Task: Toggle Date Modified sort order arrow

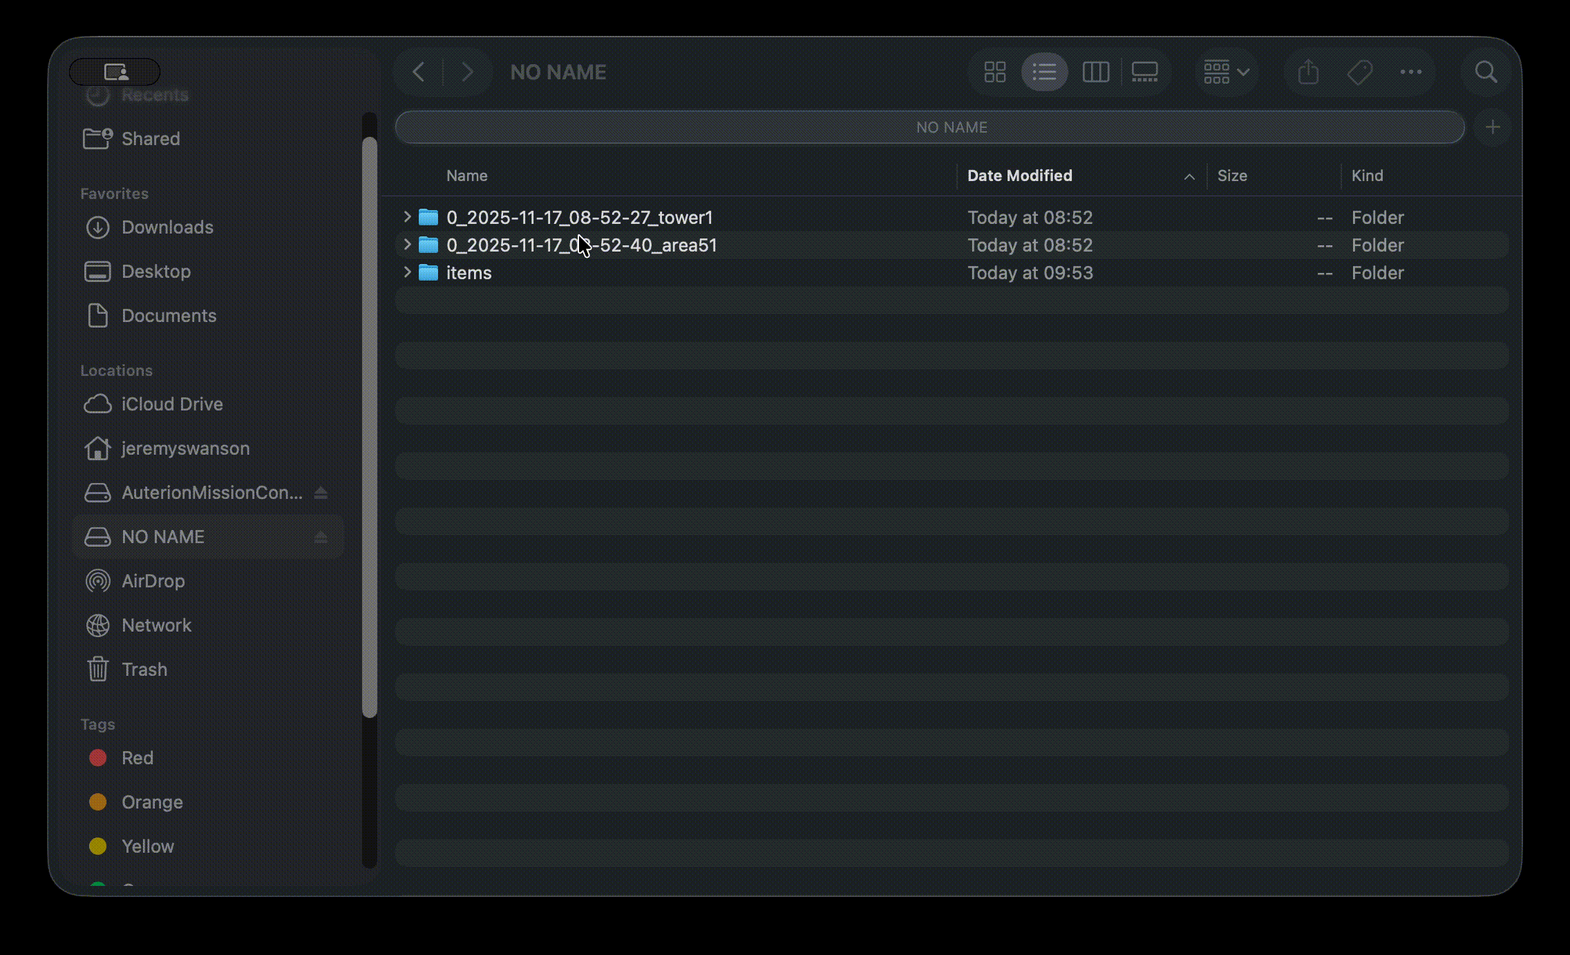Action: click(x=1189, y=176)
